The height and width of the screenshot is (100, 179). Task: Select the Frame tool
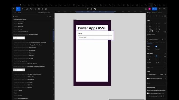(22, 9)
